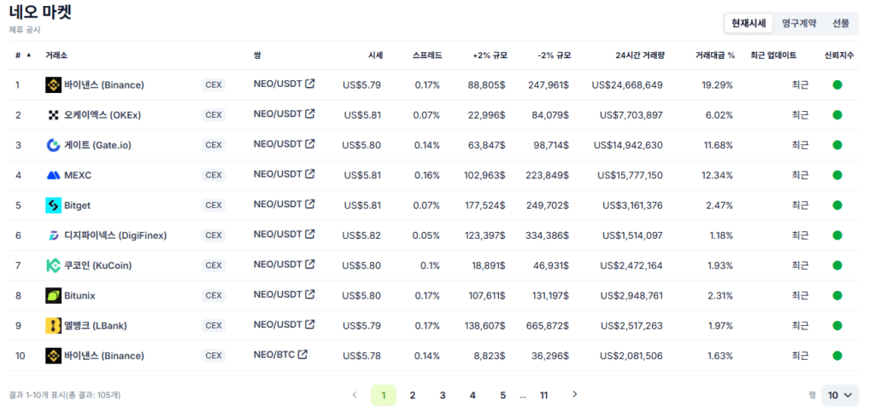Open 게이트 (Gate.io) exchange link
Image resolution: width=875 pixels, height=418 pixels.
pos(97,145)
